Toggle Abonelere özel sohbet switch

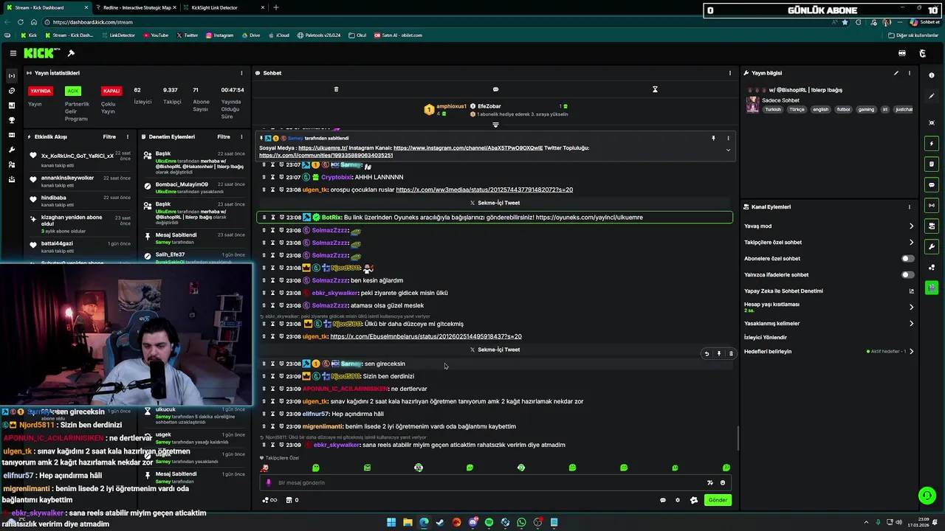[907, 259]
